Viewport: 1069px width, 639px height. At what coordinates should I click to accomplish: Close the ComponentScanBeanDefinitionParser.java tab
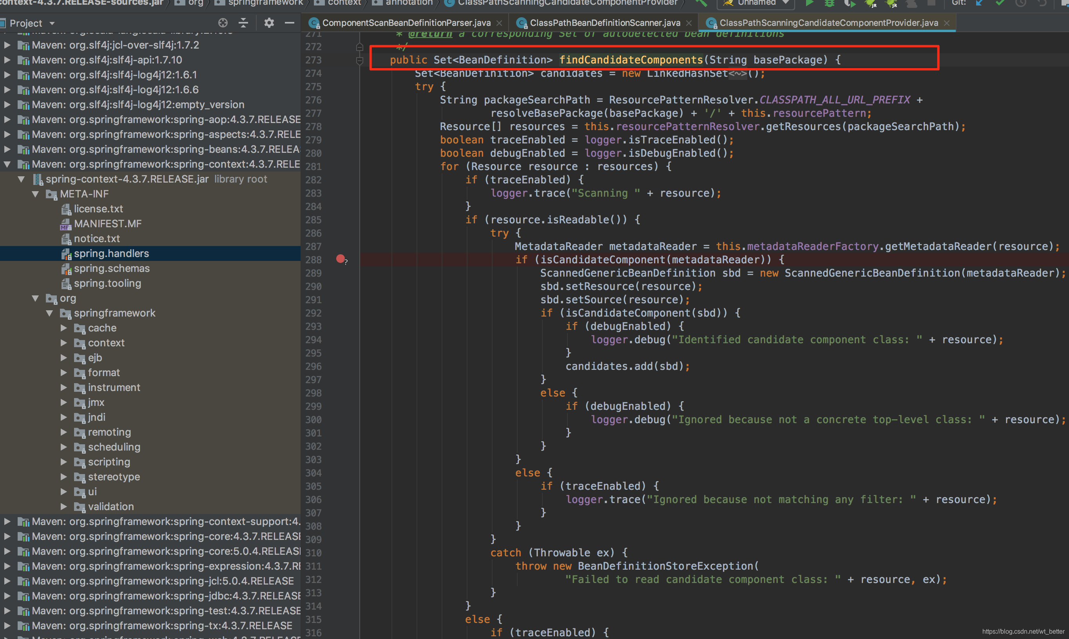click(x=499, y=23)
